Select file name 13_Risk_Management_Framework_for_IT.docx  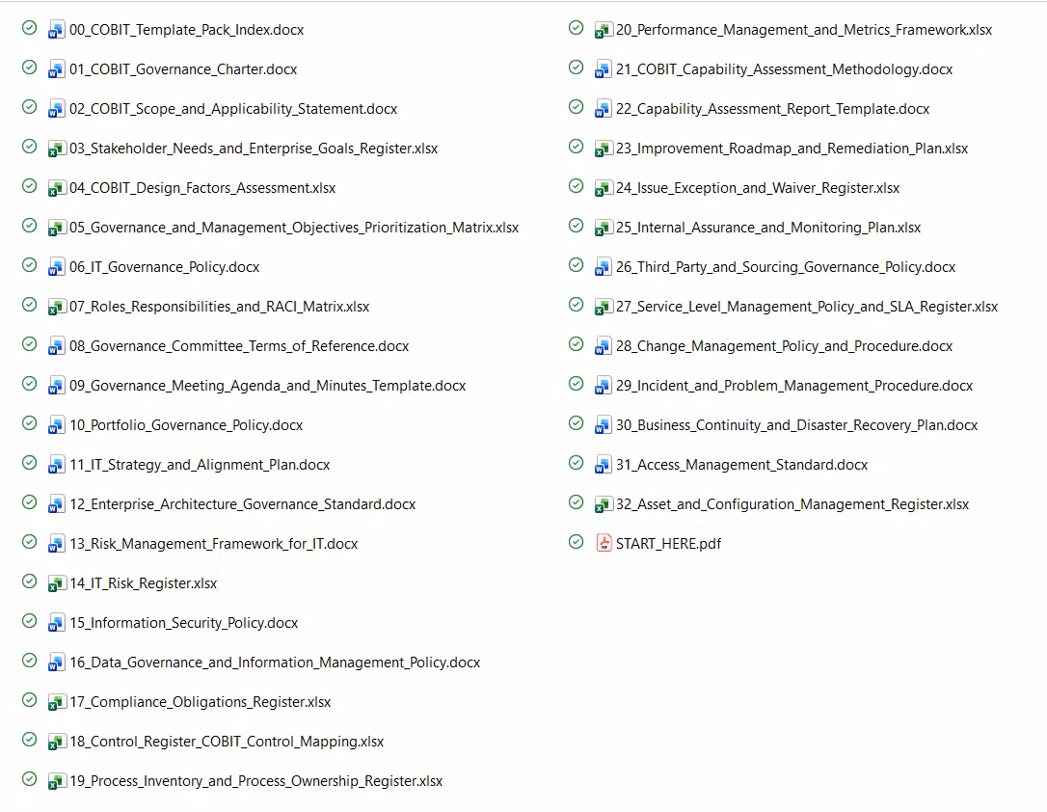pyautogui.click(x=214, y=544)
